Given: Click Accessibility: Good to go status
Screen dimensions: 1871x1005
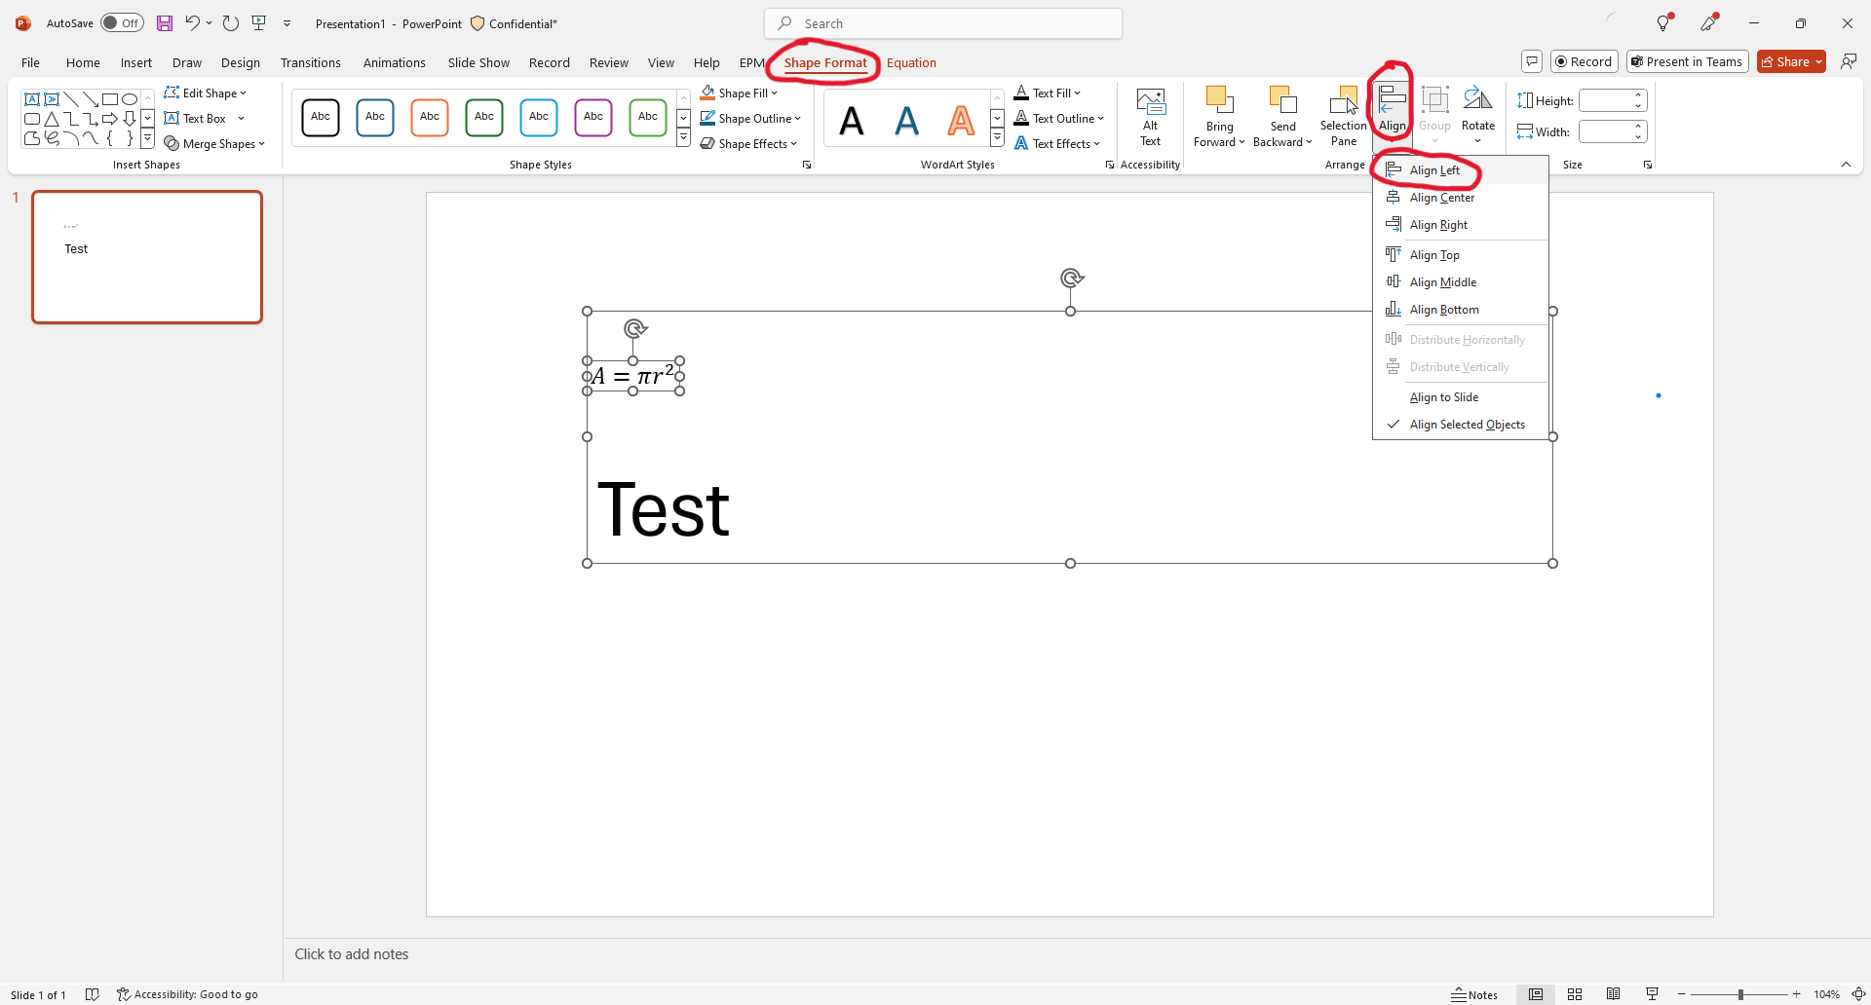Looking at the screenshot, I should point(187,994).
